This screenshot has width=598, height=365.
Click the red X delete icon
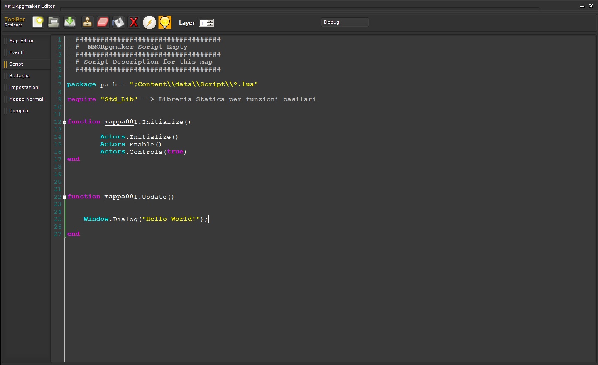134,22
